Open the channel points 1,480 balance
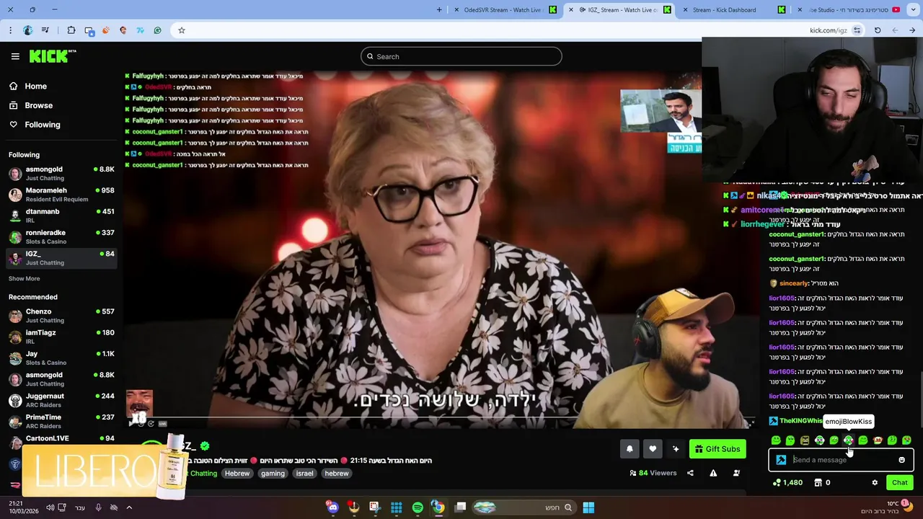 787,483
